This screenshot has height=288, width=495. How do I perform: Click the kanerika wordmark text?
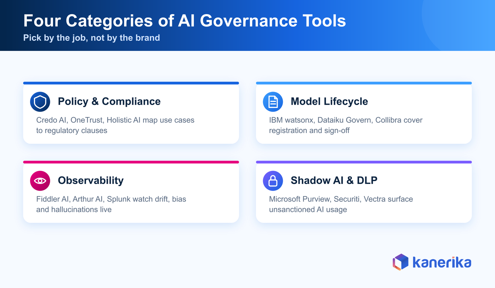point(442,262)
